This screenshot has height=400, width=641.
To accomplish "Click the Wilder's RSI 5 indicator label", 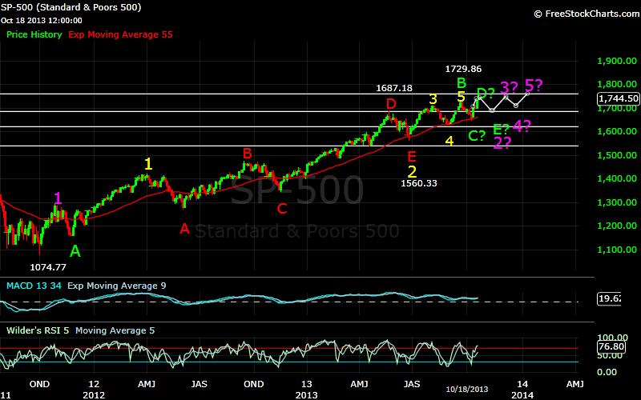I will 38,330.
